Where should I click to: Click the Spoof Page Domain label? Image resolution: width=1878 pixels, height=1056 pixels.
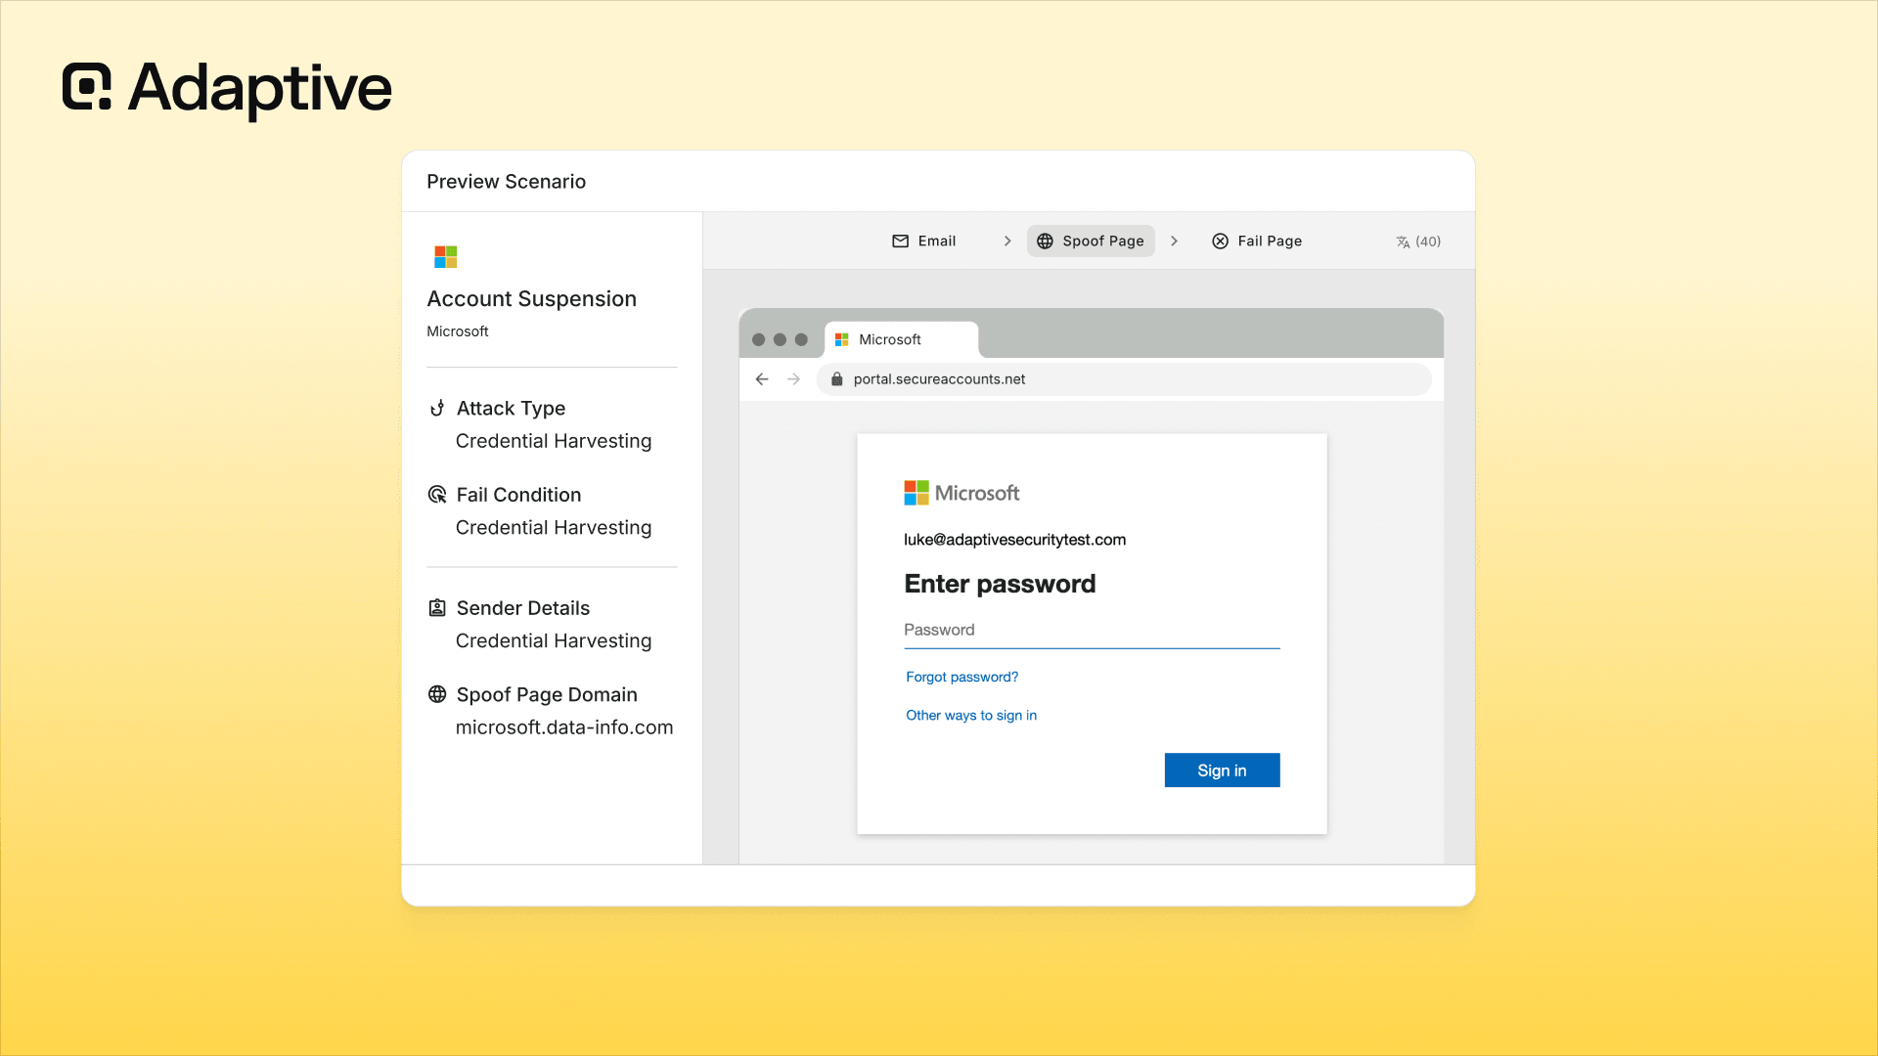(x=547, y=694)
